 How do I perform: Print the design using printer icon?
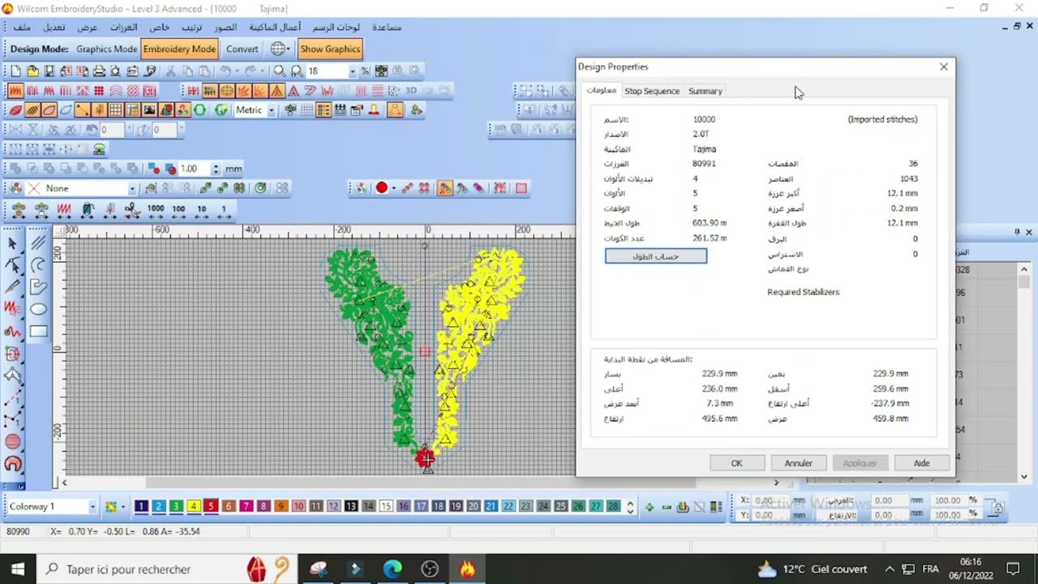point(99,71)
